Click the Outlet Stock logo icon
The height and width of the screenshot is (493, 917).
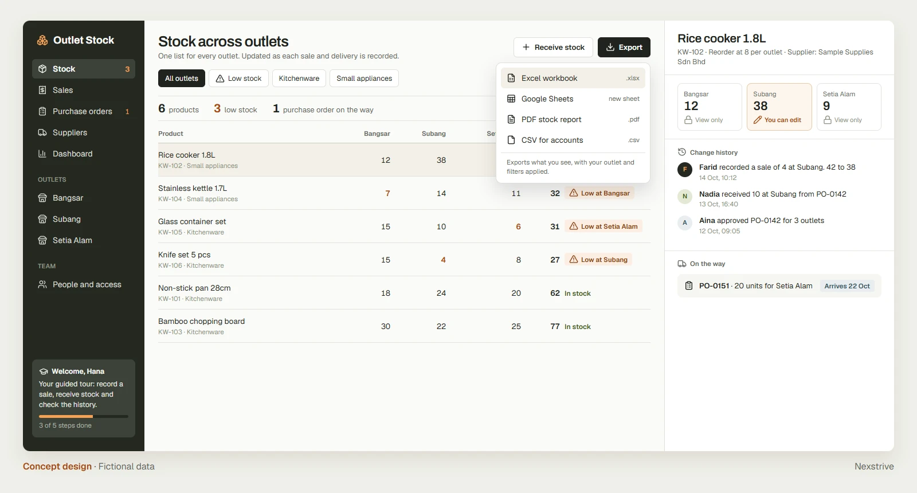[42, 40]
